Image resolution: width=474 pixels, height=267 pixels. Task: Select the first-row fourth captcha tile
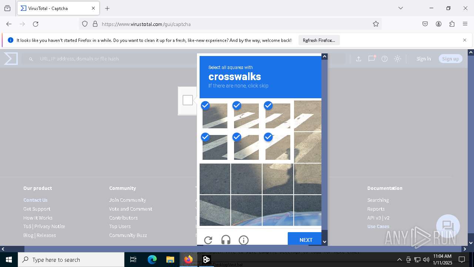tap(308, 116)
